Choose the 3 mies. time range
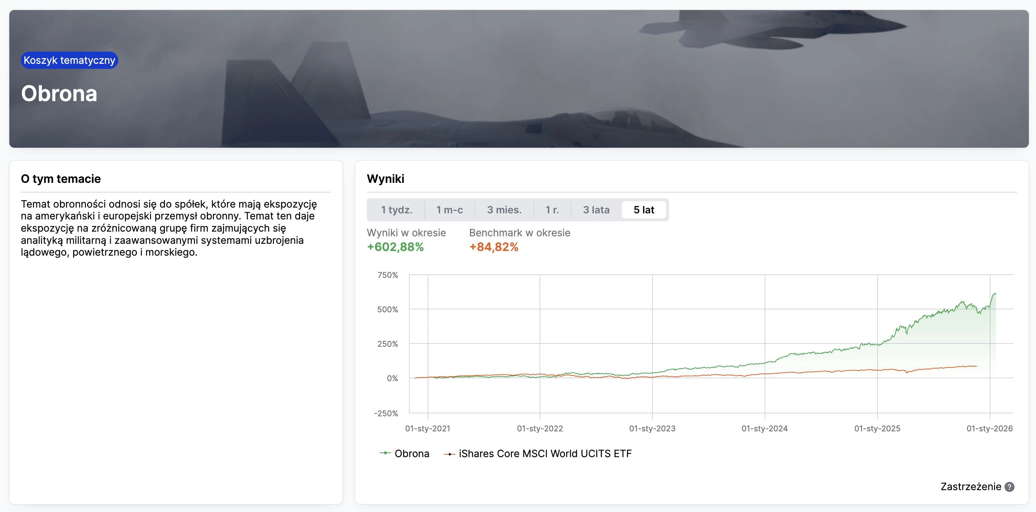1036x512 pixels. [x=504, y=209]
